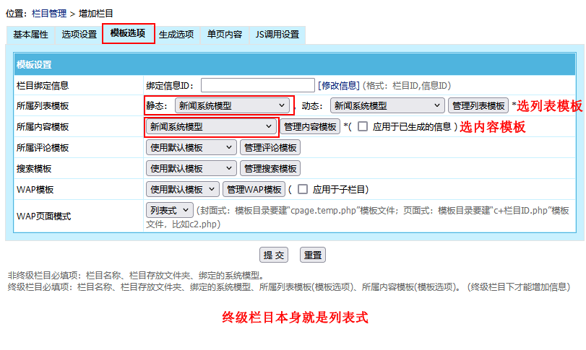Enable the 应用于已生成的信息 checkbox
This screenshot has height=350, width=586.
pos(363,127)
